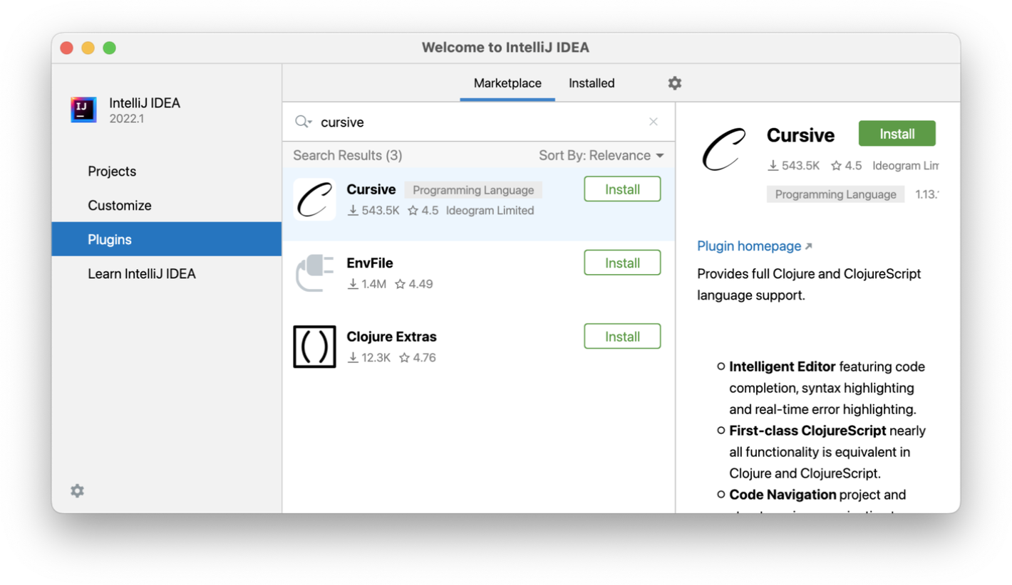Click the IntelliJ IDEA logo icon

click(x=83, y=110)
